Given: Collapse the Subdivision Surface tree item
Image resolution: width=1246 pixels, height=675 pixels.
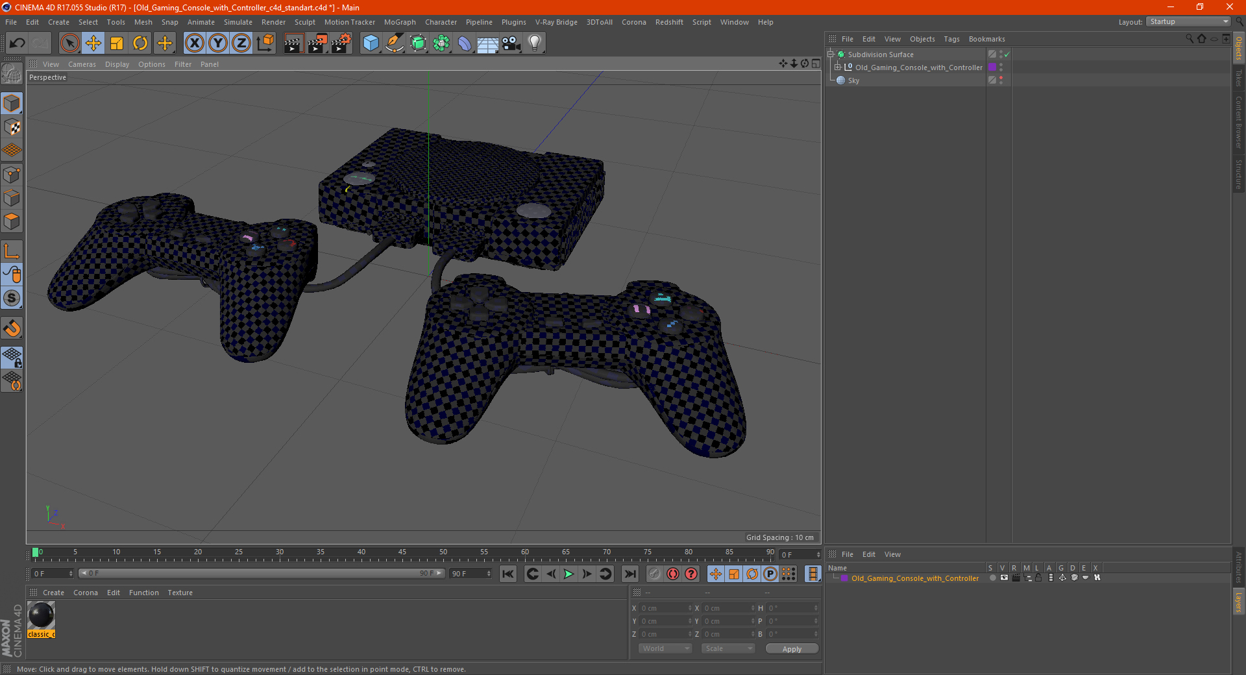Looking at the screenshot, I should pos(830,55).
